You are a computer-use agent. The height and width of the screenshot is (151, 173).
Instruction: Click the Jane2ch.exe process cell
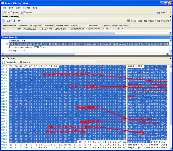(x=61, y=29)
